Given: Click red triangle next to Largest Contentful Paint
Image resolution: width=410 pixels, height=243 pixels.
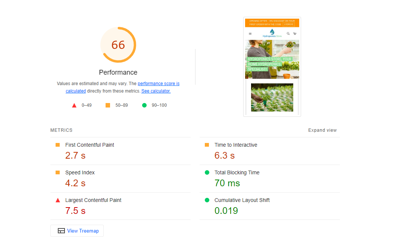Looking at the screenshot, I should coord(58,200).
